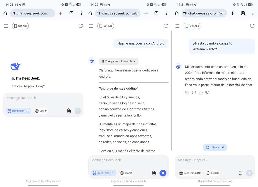Click 'How can I help you today?' text
The width and height of the screenshot is (258, 187).
click(27, 86)
